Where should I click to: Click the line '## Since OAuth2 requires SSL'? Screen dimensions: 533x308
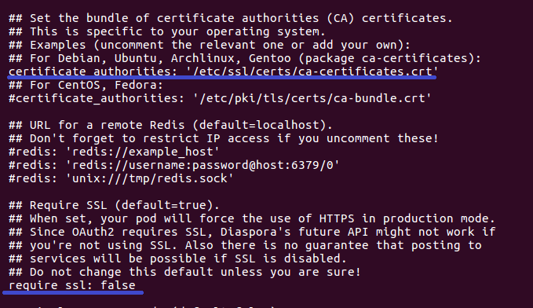pos(252,232)
